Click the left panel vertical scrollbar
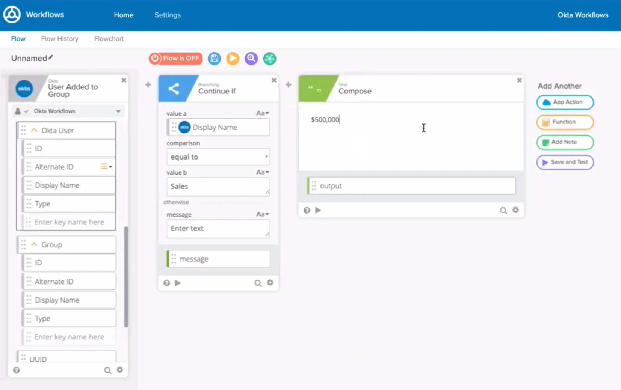The image size is (621, 390). pos(126,277)
